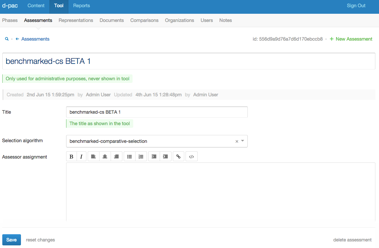Image resolution: width=379 pixels, height=248 pixels.
Task: Click the large assessment name field
Action: (189, 61)
